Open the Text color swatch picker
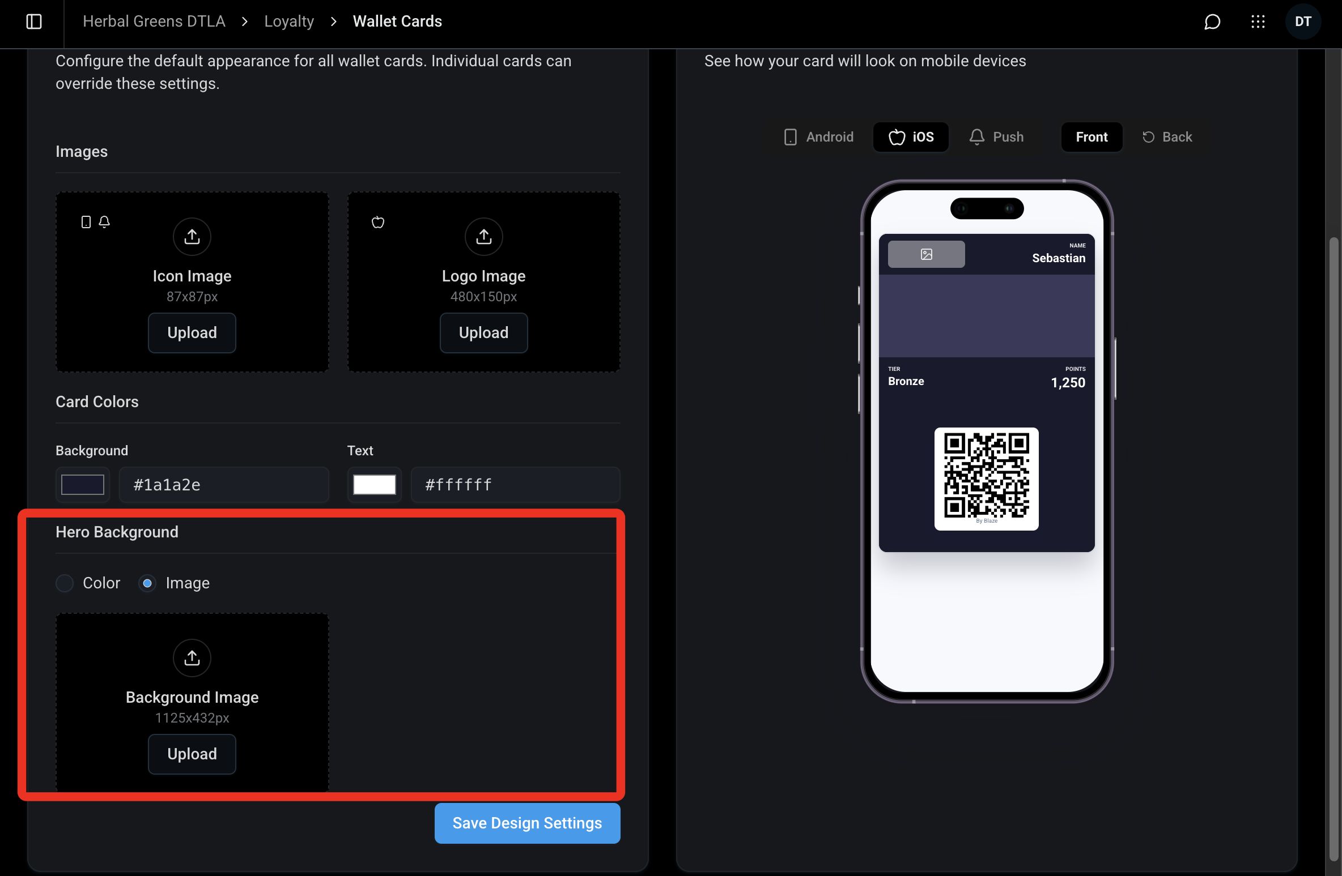The width and height of the screenshot is (1342, 876). pos(375,485)
